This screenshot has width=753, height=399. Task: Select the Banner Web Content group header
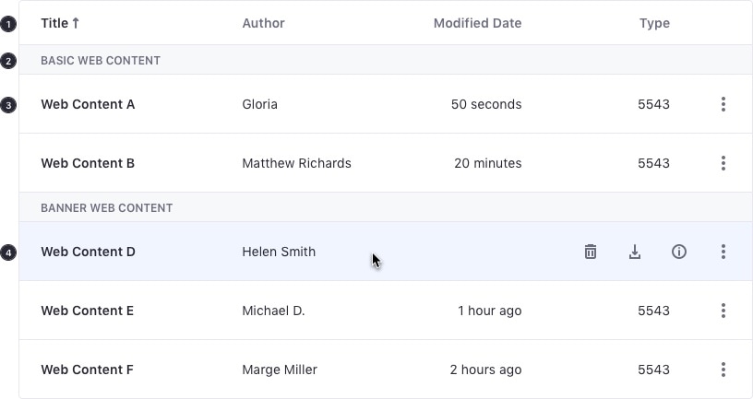pyautogui.click(x=106, y=207)
